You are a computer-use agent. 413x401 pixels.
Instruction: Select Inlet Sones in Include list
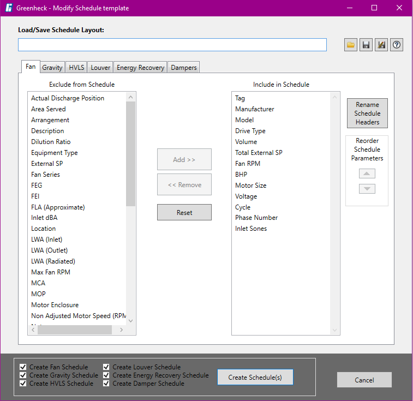tap(251, 229)
